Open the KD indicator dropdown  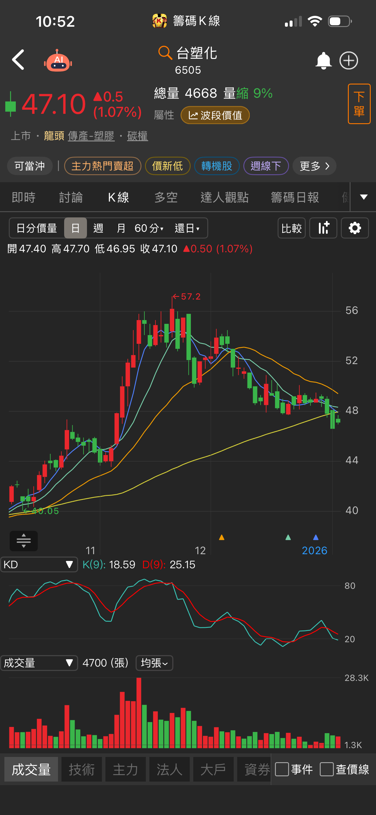tap(39, 564)
